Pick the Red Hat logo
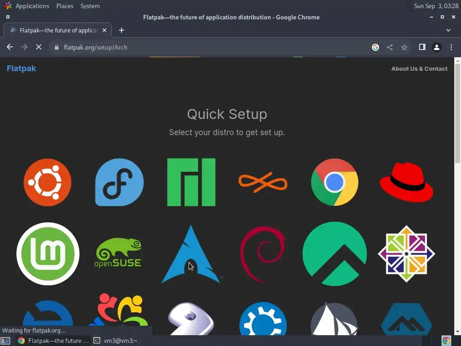Viewport: 461px width, 346px height. pos(407,182)
